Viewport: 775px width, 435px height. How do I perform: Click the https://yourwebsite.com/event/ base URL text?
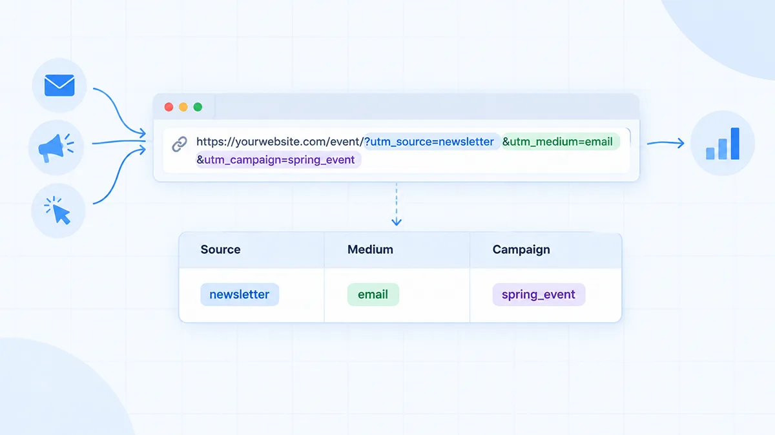[x=280, y=142]
